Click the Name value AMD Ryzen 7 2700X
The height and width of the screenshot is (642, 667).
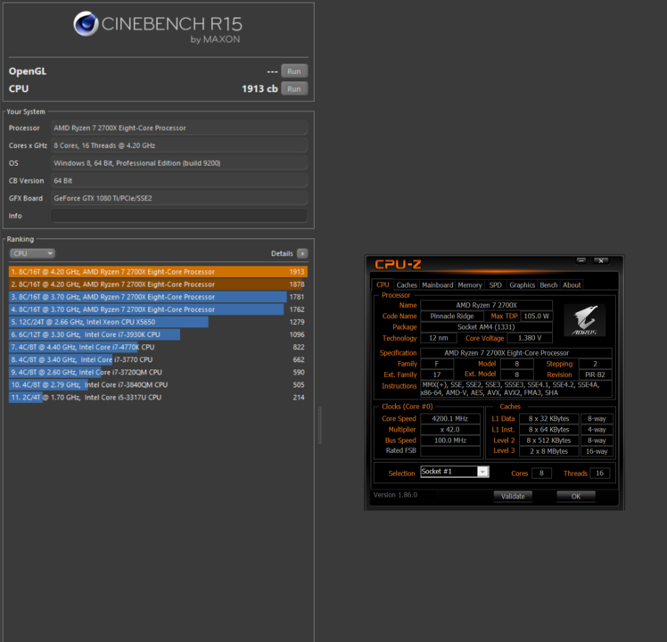pyautogui.click(x=486, y=305)
